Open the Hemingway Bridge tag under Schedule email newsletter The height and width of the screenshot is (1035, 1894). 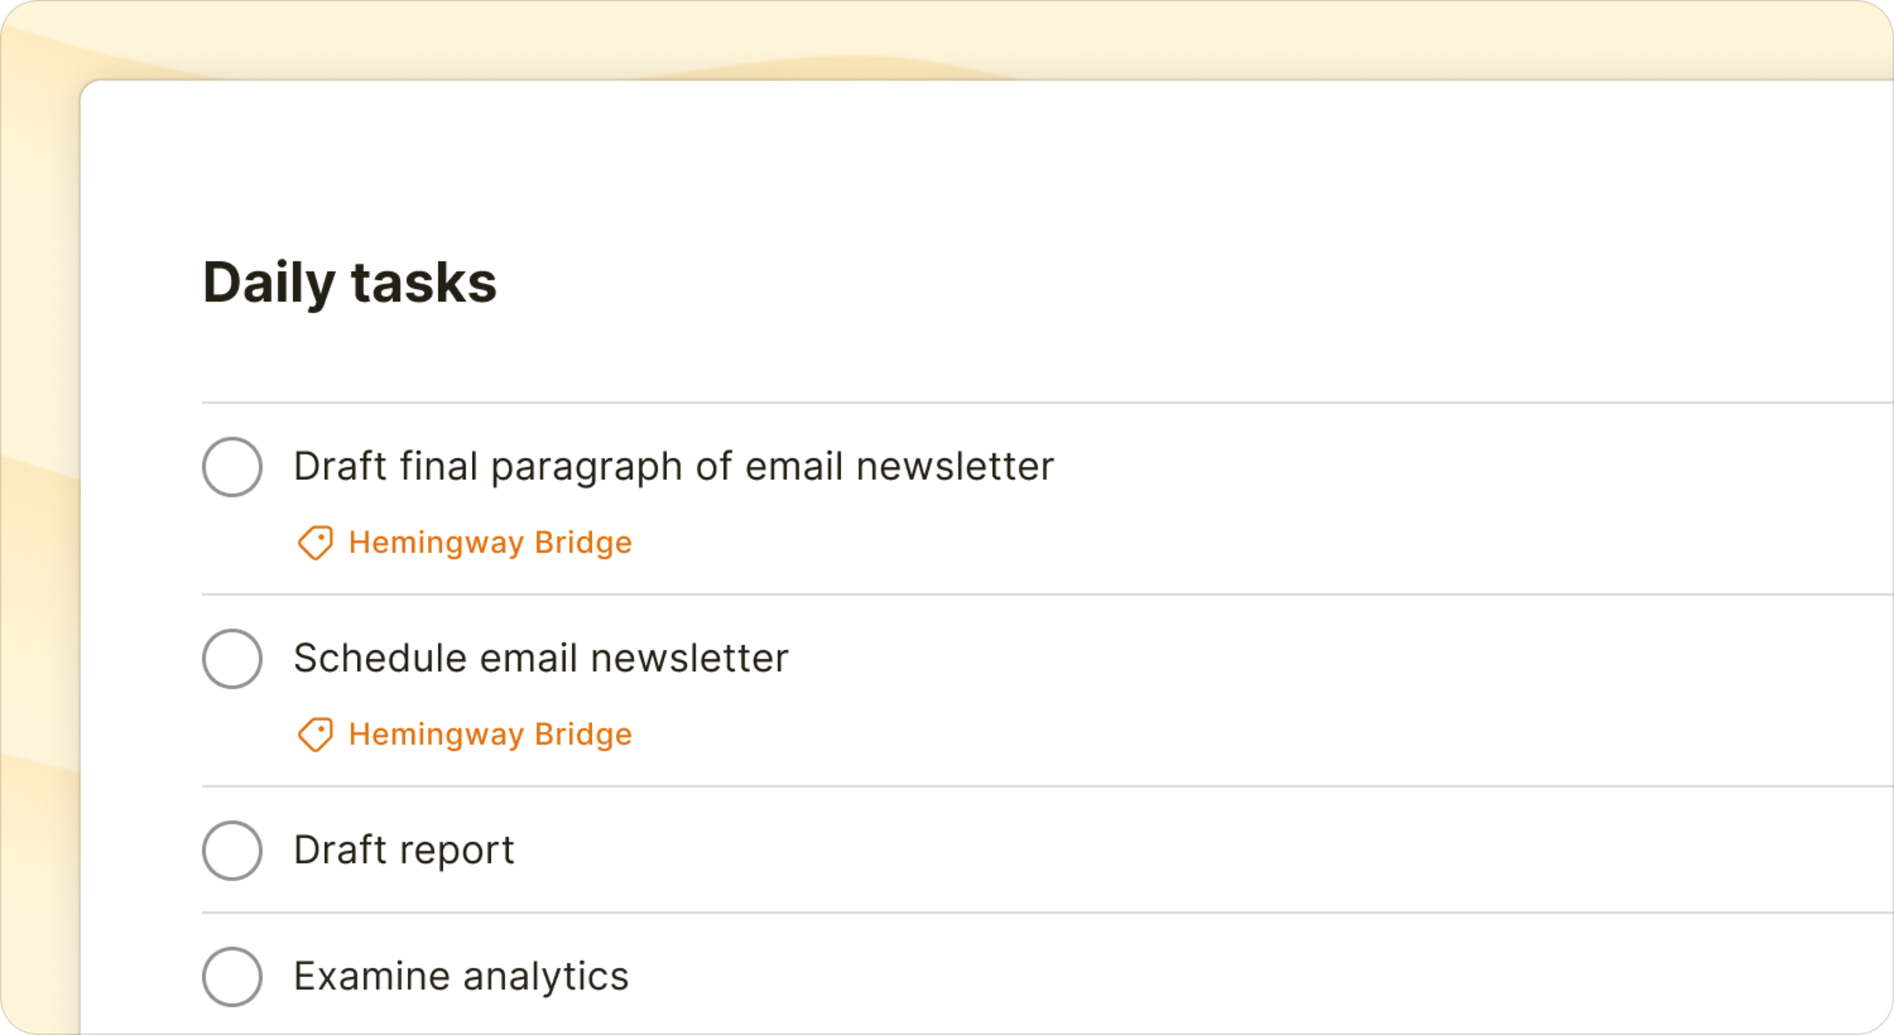pyautogui.click(x=489, y=733)
